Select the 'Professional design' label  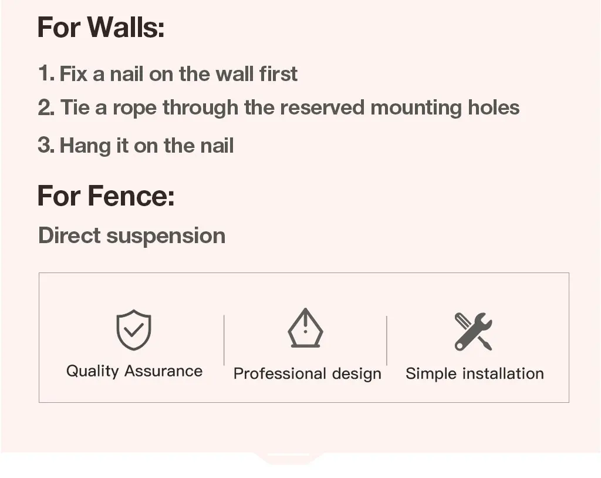click(307, 373)
